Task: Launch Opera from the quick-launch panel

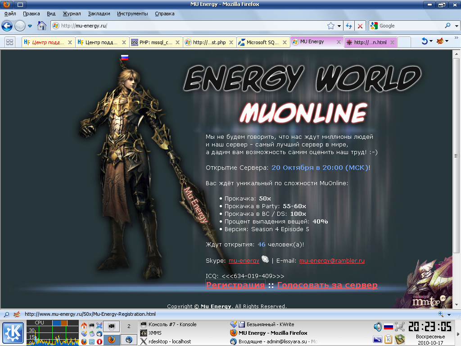Action: tap(99, 341)
